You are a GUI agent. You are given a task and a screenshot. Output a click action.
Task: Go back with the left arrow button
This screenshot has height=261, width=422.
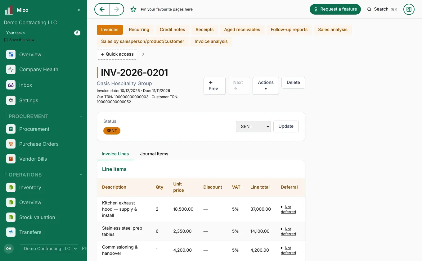(x=102, y=9)
